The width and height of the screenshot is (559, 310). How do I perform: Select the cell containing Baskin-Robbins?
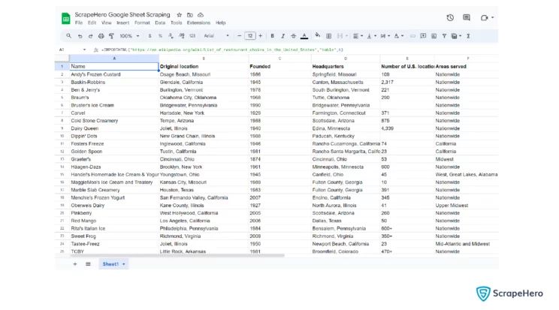click(x=114, y=83)
